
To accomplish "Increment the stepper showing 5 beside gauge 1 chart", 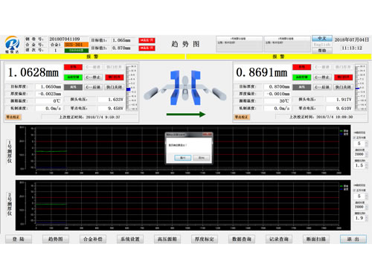I will [367, 142].
